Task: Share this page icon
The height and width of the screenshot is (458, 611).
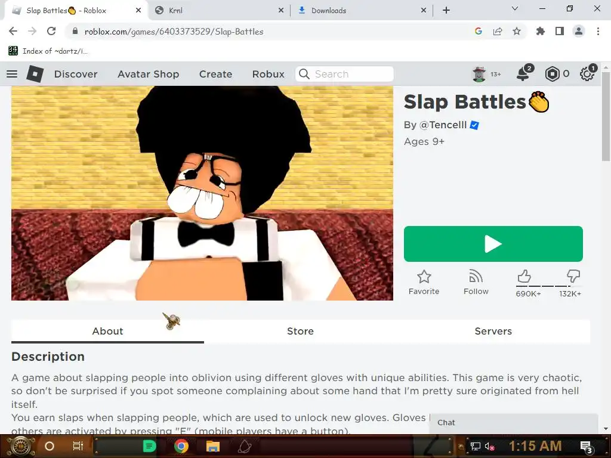Action: pyautogui.click(x=498, y=31)
